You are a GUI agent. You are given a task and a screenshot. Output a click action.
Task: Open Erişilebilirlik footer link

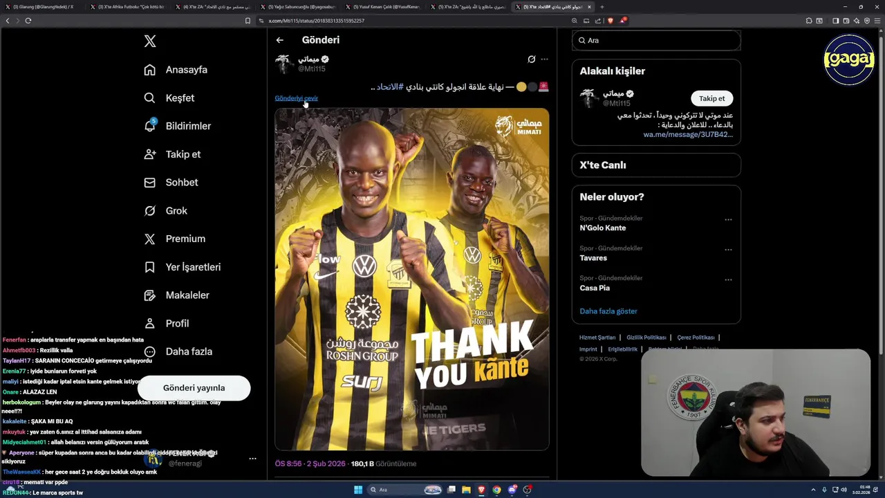point(623,349)
